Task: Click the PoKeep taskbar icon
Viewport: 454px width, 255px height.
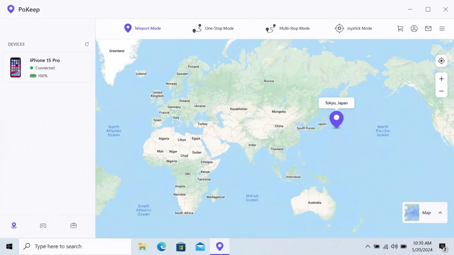Action: pos(219,247)
